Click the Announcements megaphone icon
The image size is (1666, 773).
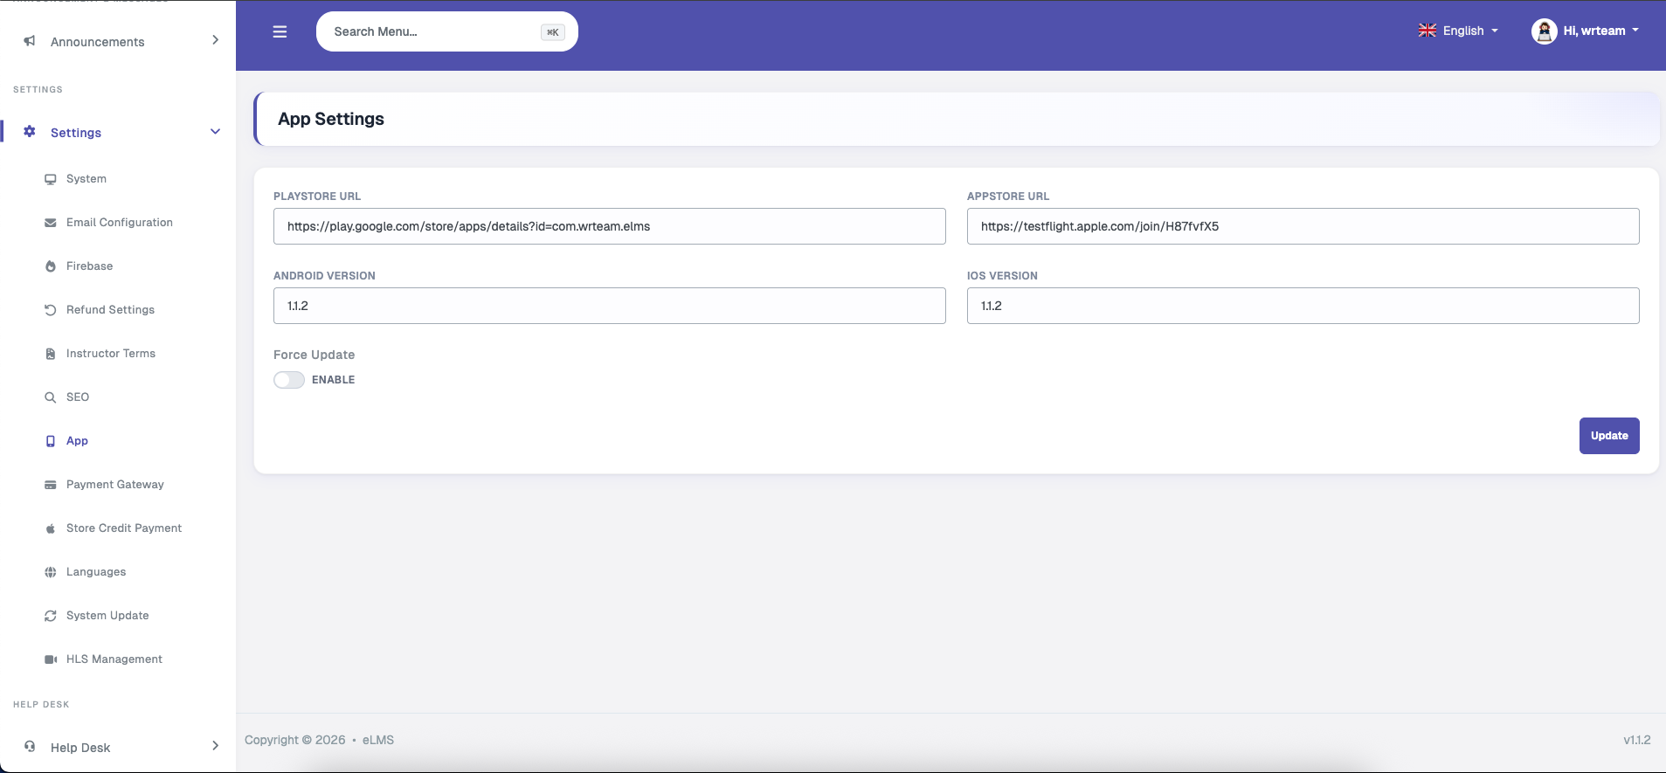[30, 41]
